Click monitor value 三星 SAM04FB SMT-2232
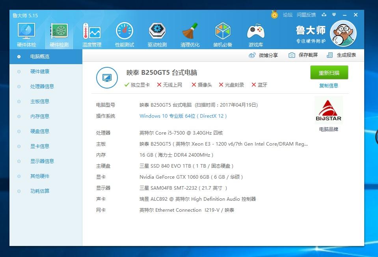This screenshot has height=257, width=378. [x=183, y=188]
